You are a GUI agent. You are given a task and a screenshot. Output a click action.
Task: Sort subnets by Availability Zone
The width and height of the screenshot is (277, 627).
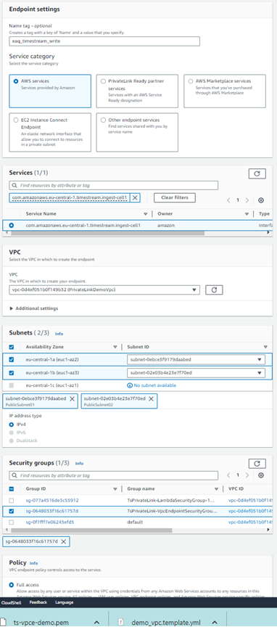[x=115, y=347]
